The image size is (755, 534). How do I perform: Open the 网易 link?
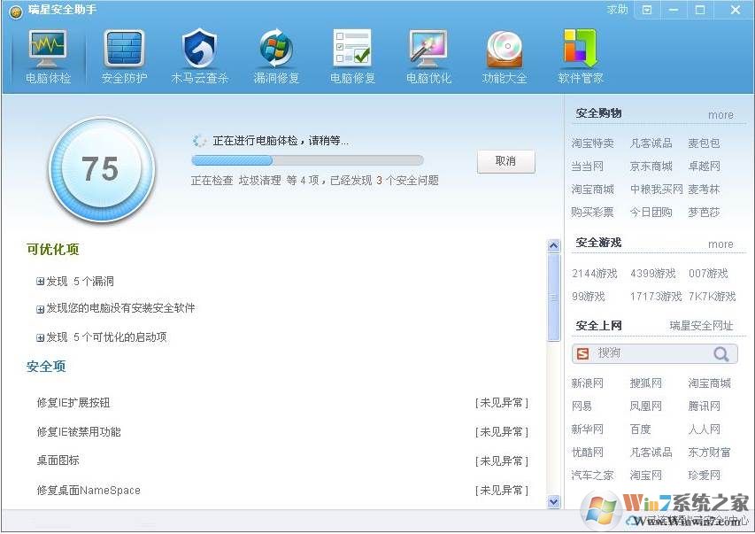pyautogui.click(x=582, y=406)
